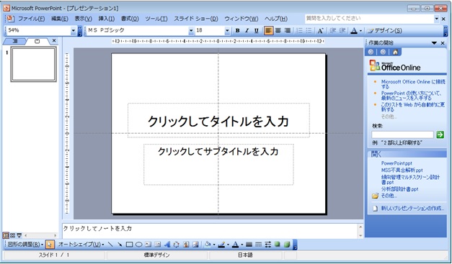Select the Line drawing tool
Image resolution: width=452 pixels, height=264 pixels.
click(x=110, y=245)
